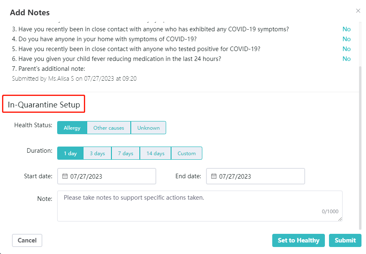Click the dialog's vertical scrollbar
This screenshot has height=254, width=366.
[360, 147]
